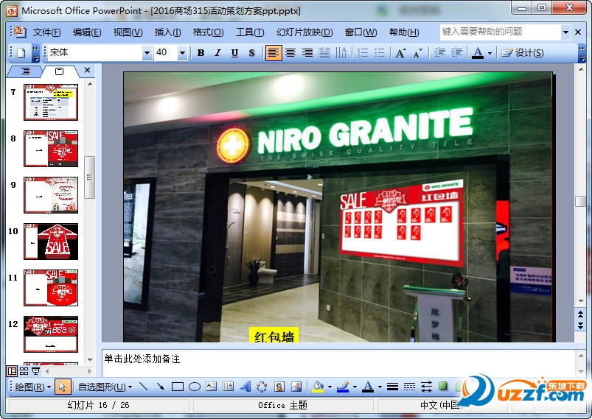Choose the Select Objects arrow tool
This screenshot has width=592, height=419.
point(62,387)
